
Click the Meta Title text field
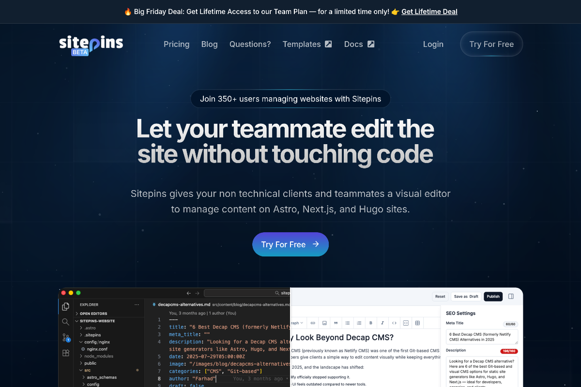[481, 337]
